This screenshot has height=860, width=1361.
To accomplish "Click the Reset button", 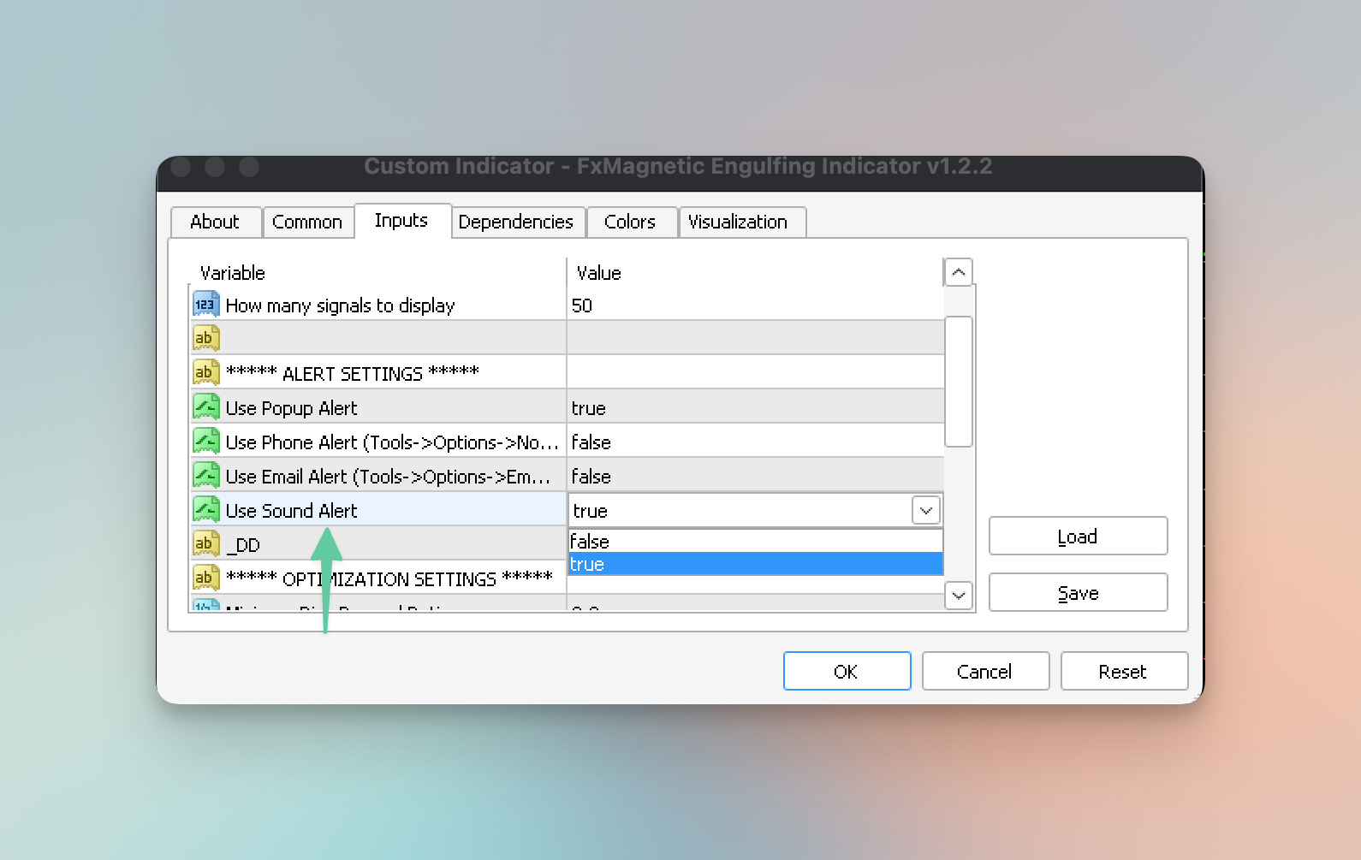I will (1124, 672).
